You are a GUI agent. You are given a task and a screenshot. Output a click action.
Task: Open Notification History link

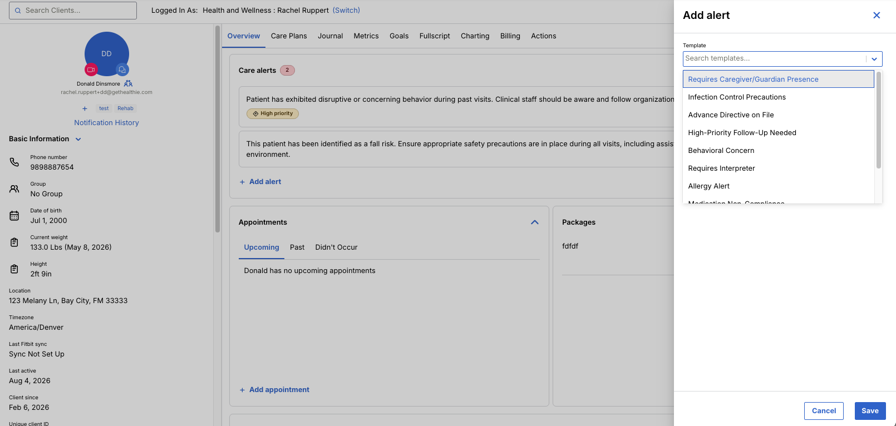point(106,122)
